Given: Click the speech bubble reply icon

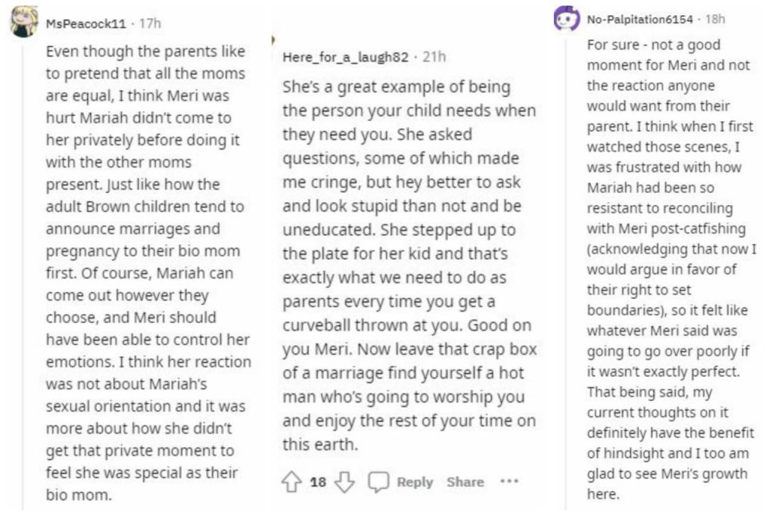Looking at the screenshot, I should coord(379,482).
